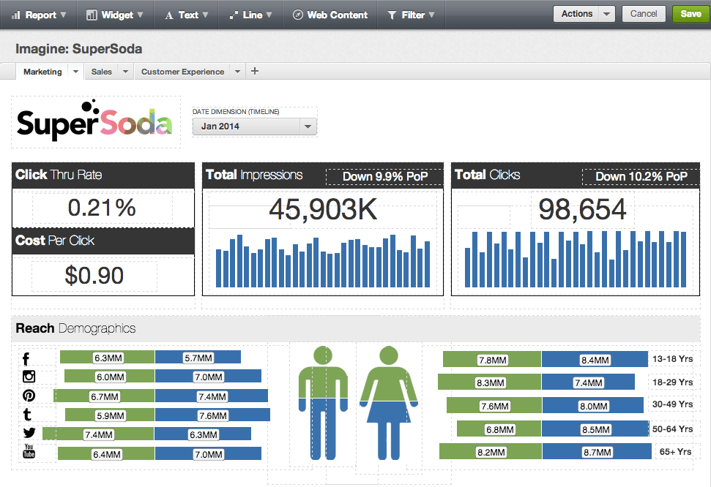Viewport: 711px width, 487px height.
Task: Open the Sales tab dropdown arrow
Action: point(126,72)
